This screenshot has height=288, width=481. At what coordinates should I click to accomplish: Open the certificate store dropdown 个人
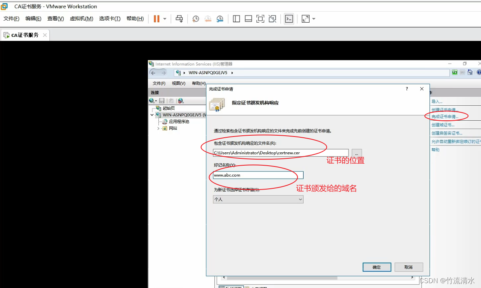[258, 199]
